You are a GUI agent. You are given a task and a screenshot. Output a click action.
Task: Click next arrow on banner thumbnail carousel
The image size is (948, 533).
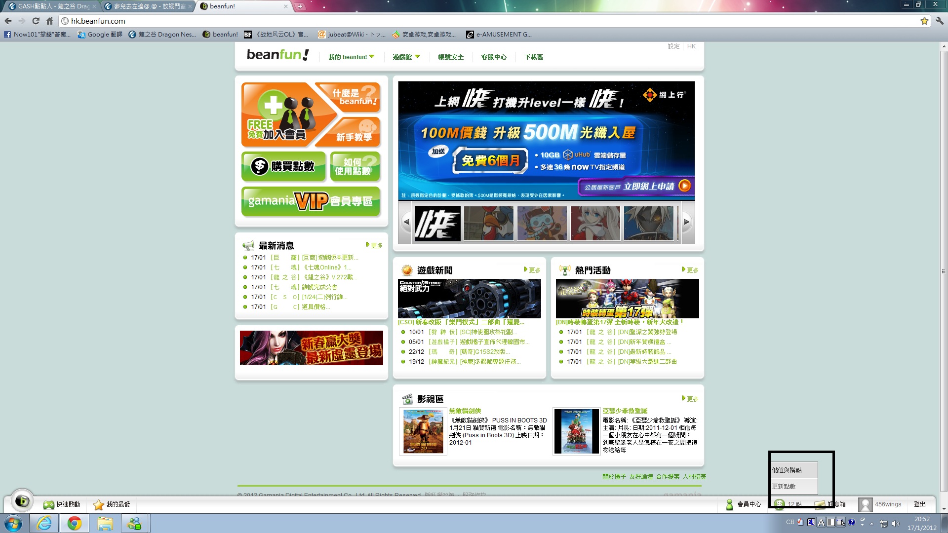point(686,222)
